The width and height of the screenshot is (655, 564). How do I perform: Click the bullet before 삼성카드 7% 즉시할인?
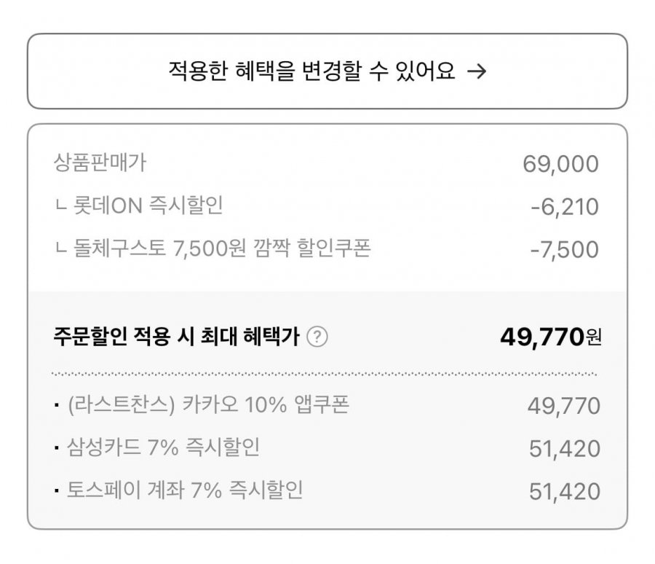click(57, 448)
